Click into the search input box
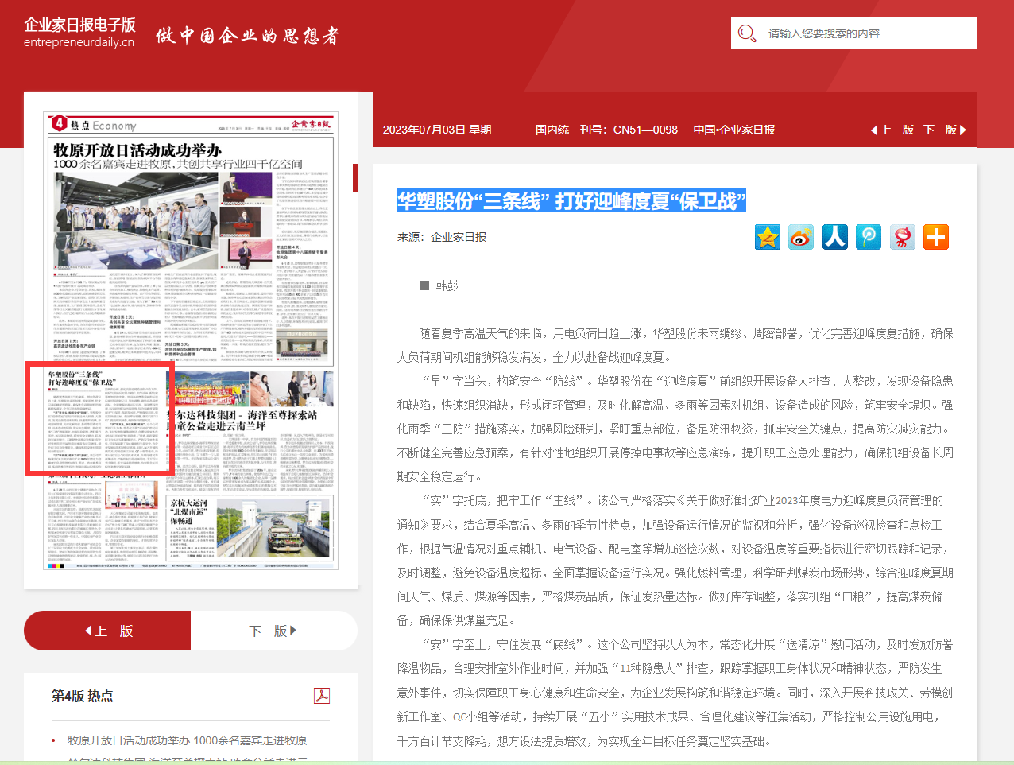The image size is (1014, 765). (866, 33)
